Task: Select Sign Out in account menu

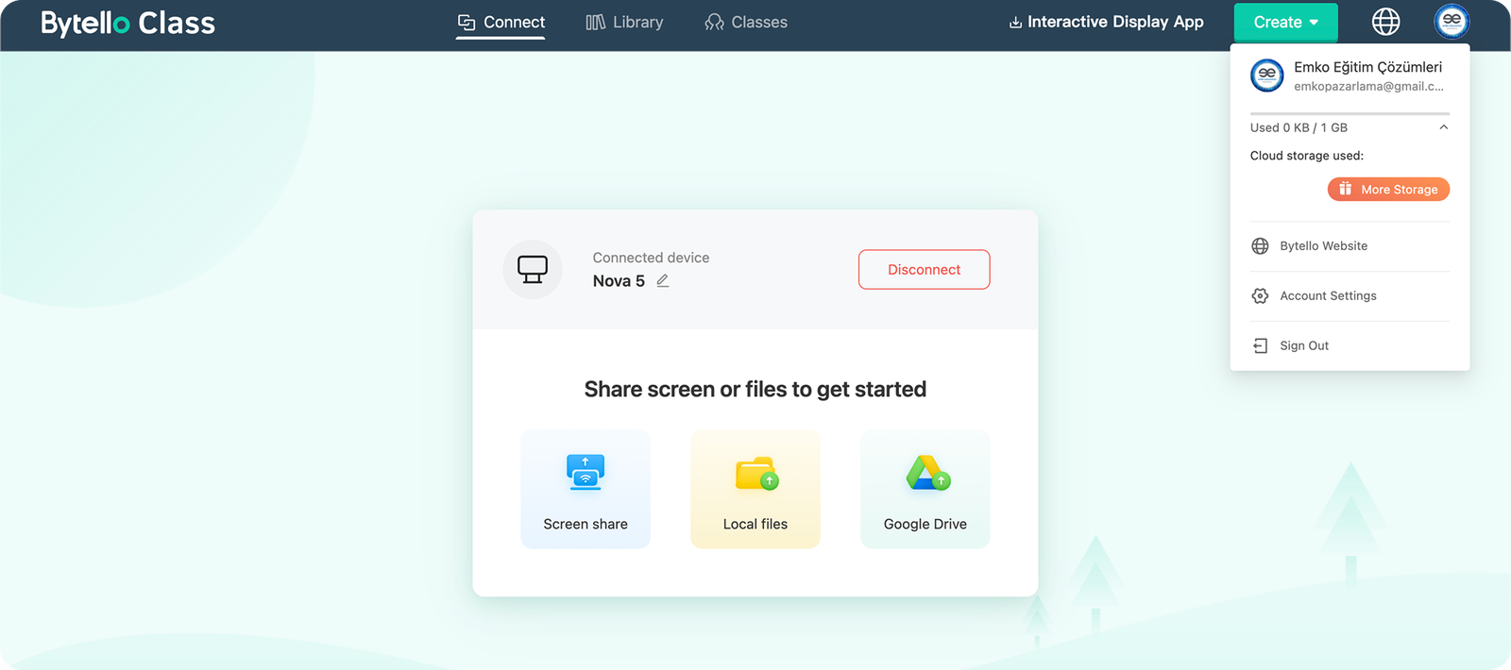Action: click(x=1303, y=346)
